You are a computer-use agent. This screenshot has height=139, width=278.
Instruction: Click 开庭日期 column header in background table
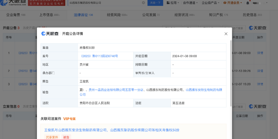(238, 37)
